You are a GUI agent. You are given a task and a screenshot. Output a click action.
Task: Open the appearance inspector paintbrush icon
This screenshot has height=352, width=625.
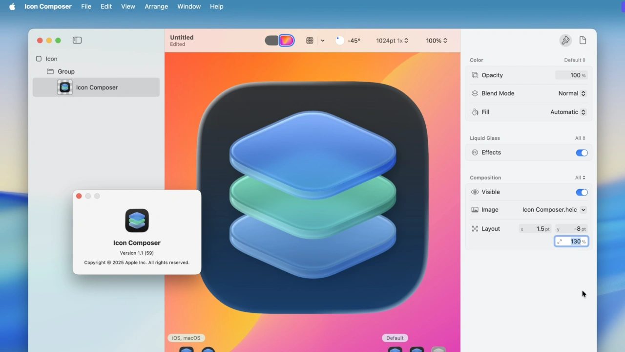565,40
